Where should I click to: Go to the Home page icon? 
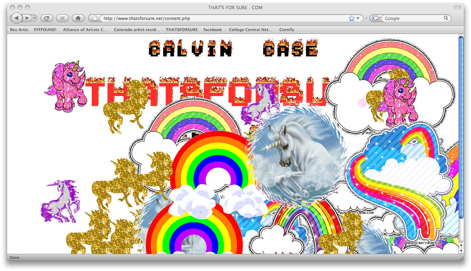point(78,18)
